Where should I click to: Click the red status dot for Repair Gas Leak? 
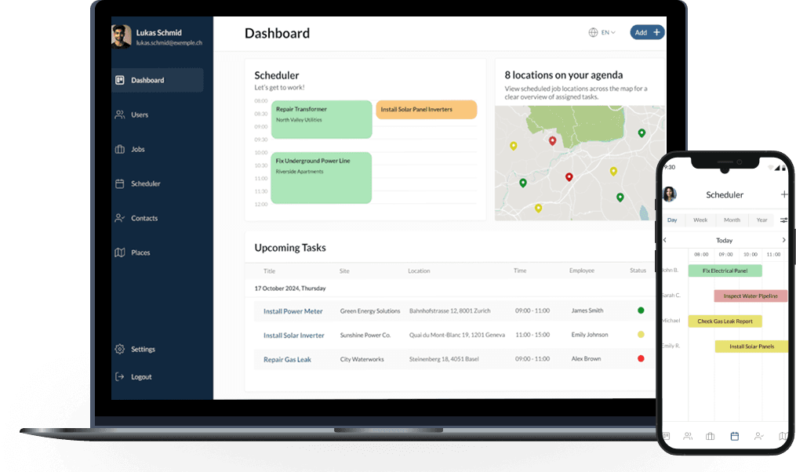pyautogui.click(x=641, y=358)
